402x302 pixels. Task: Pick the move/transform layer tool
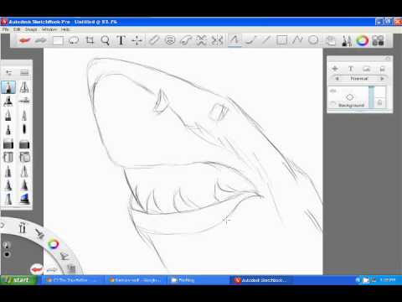point(137,41)
